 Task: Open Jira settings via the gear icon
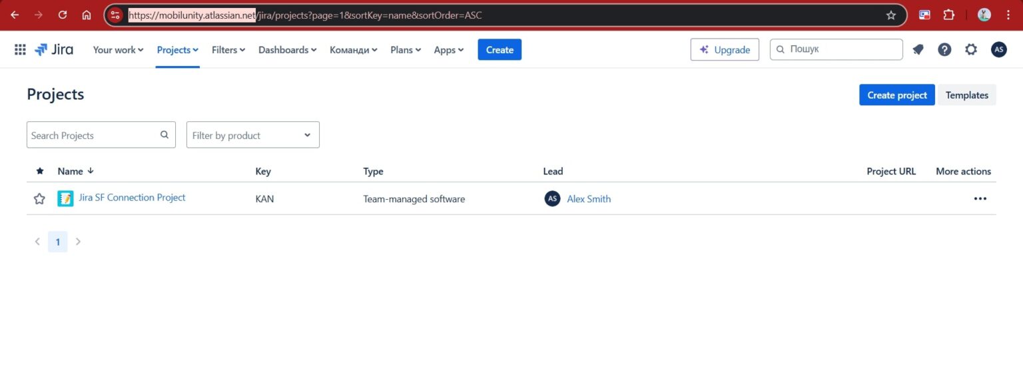coord(971,49)
